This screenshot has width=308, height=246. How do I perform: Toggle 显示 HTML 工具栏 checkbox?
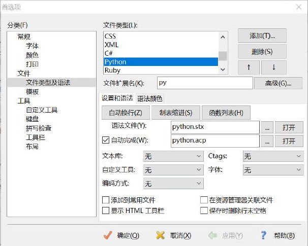click(x=106, y=210)
